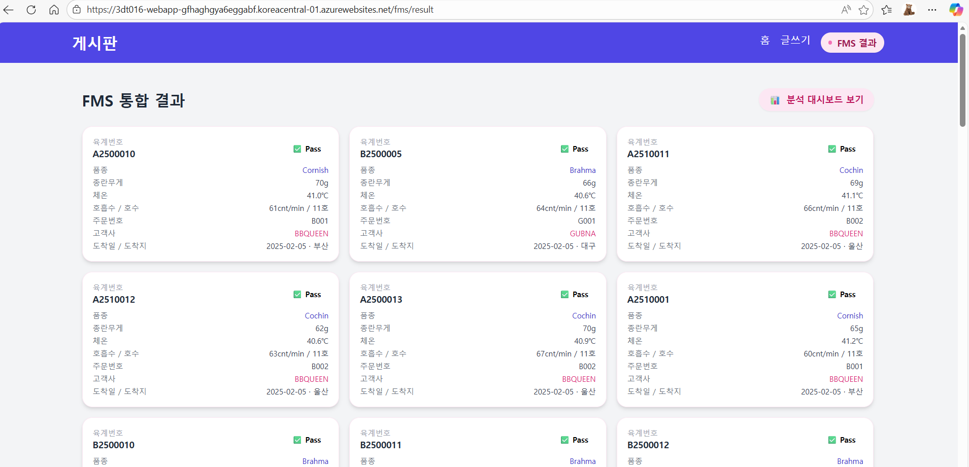Click in the browser address bar URL
Viewport: 969px width, 467px height.
pyautogui.click(x=260, y=10)
